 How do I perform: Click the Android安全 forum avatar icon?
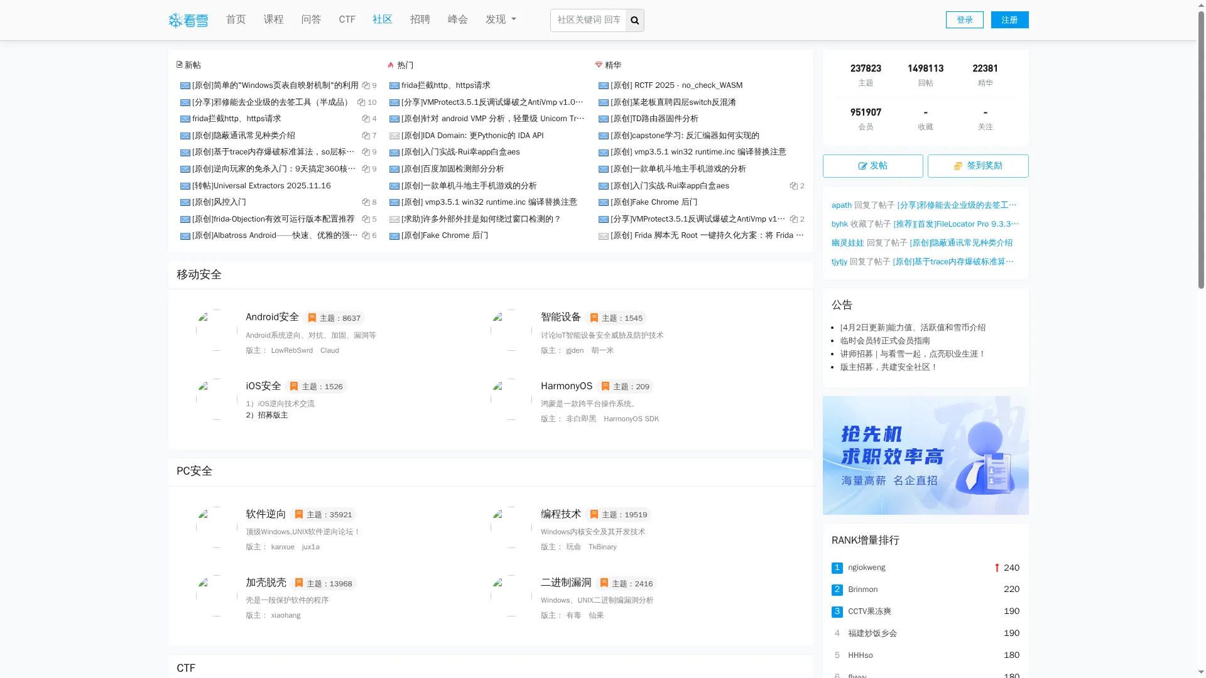[x=217, y=330]
